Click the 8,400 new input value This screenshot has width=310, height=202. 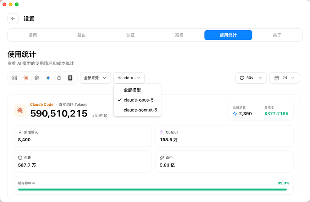coord(24,139)
